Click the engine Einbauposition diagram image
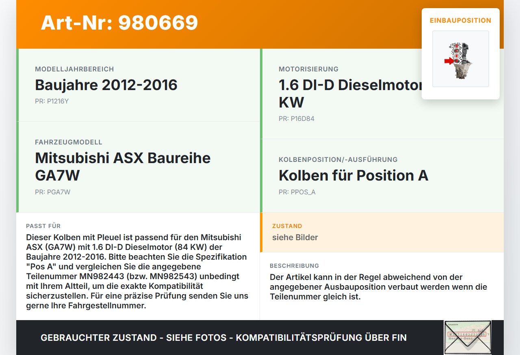Viewport: 520px width, 355px height. (x=460, y=58)
